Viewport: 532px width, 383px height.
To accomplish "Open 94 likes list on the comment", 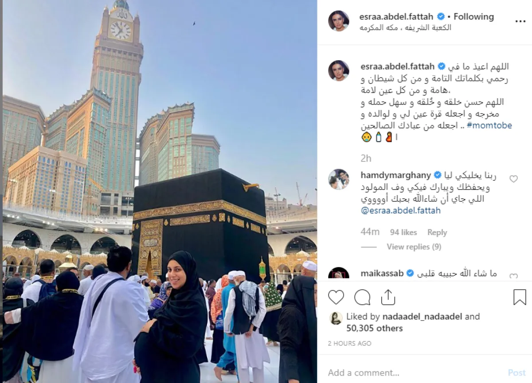I will [403, 232].
